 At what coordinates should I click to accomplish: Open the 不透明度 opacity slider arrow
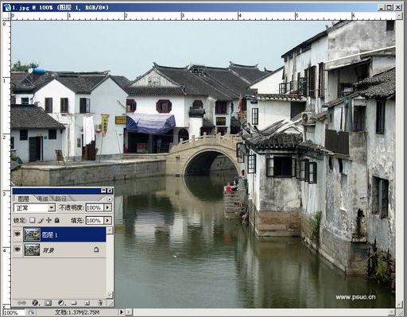[107, 207]
